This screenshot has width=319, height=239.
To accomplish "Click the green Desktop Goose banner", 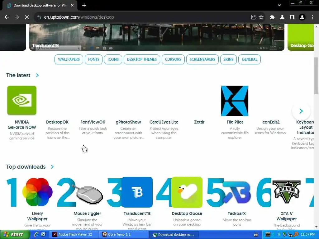I will pos(301,37).
